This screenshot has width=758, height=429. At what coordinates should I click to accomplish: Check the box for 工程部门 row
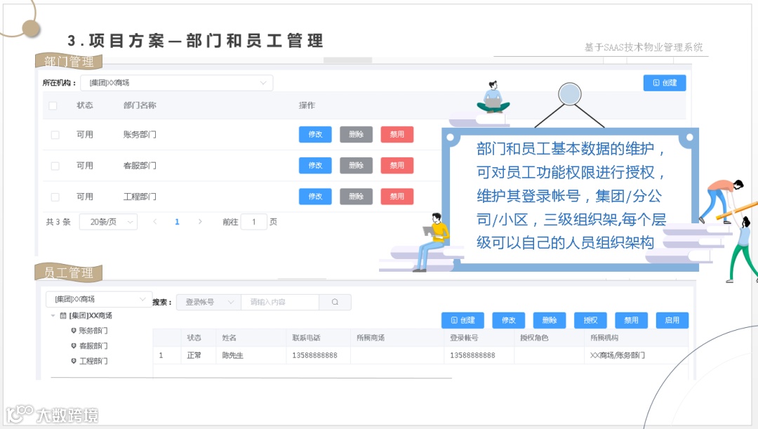click(55, 197)
